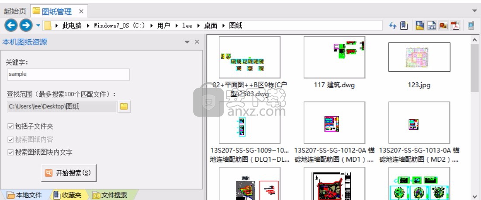The height and width of the screenshot is (200, 481).
Task: Switch to the 文件搜索 bottom tab
Action: click(111, 195)
